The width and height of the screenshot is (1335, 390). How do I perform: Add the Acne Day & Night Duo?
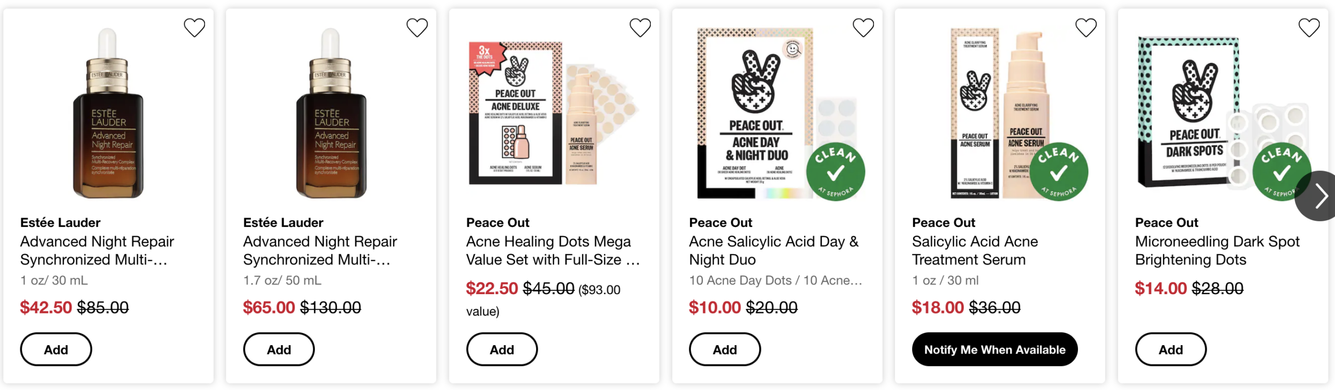(724, 349)
